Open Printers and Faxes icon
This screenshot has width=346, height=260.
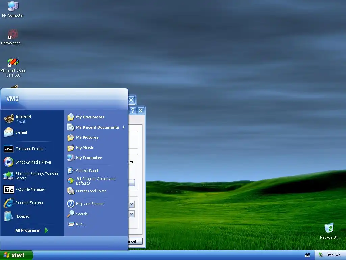[71, 191]
